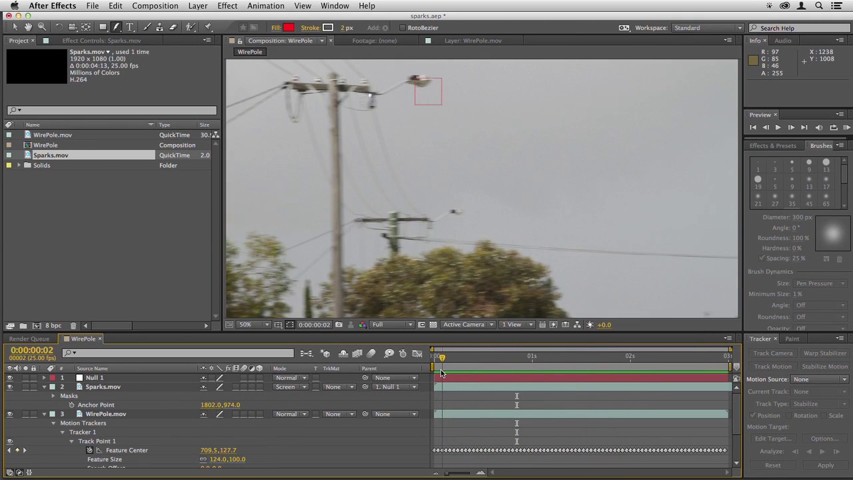Switch to the Render Queue tab

29,339
